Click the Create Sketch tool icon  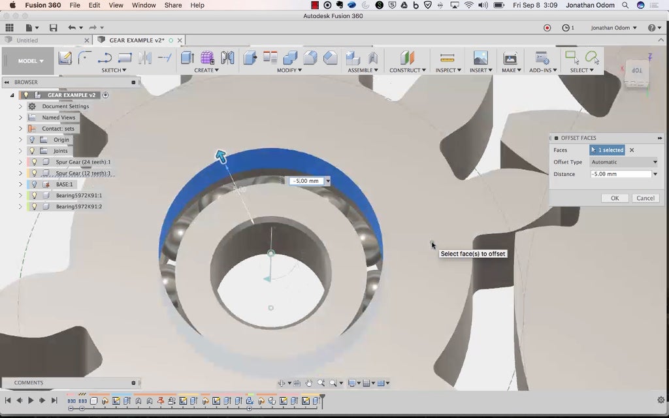pyautogui.click(x=65, y=58)
